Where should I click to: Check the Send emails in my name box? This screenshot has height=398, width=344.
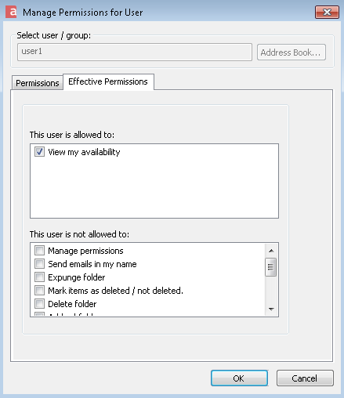(x=39, y=264)
